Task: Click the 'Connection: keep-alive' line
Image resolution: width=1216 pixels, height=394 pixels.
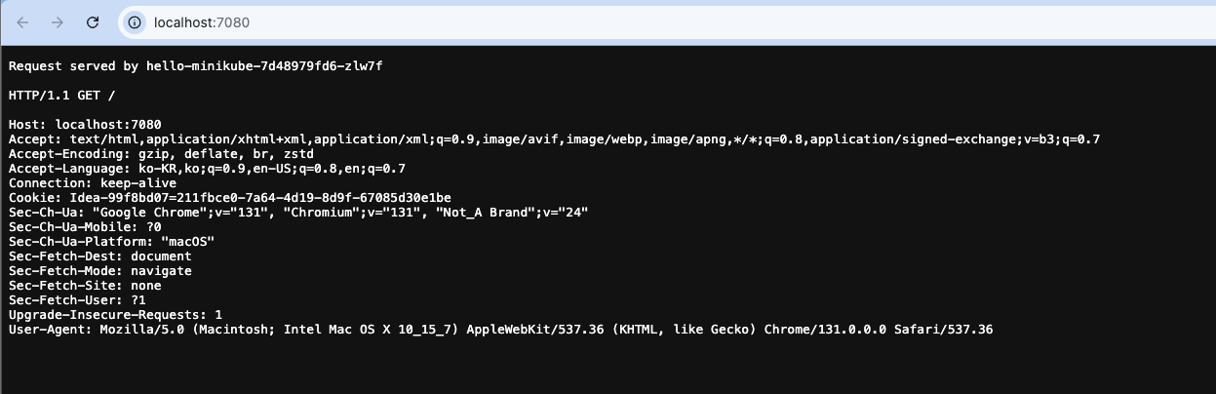Action: tap(92, 183)
